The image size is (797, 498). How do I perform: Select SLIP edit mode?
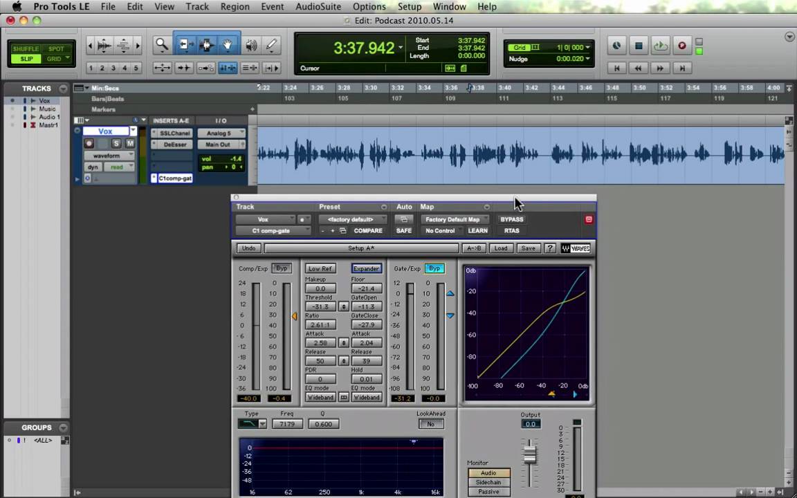(x=26, y=59)
